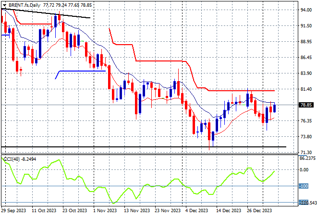Click the last blue candle on the chart

tap(275, 108)
